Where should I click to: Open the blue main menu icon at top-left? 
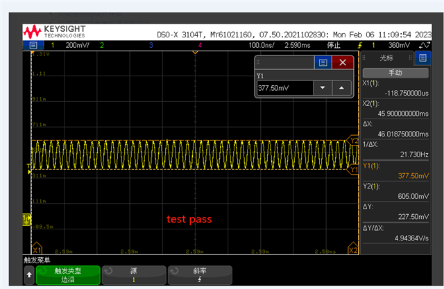click(32, 45)
